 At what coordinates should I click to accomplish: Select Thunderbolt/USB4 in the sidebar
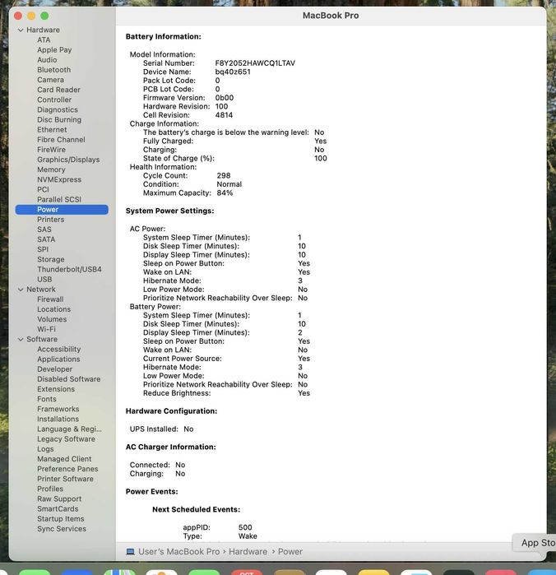(x=69, y=269)
